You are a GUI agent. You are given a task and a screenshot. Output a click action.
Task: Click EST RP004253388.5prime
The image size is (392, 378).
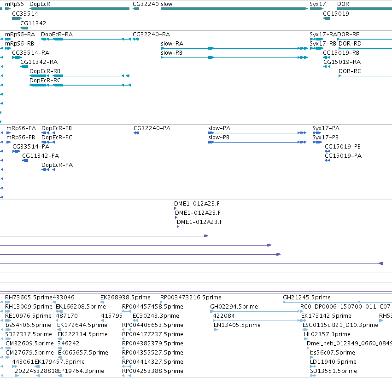pos(152,371)
